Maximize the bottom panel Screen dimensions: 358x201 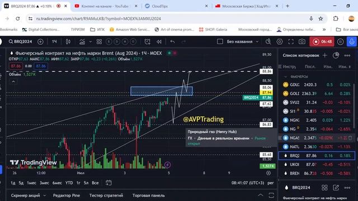(x=271, y=195)
